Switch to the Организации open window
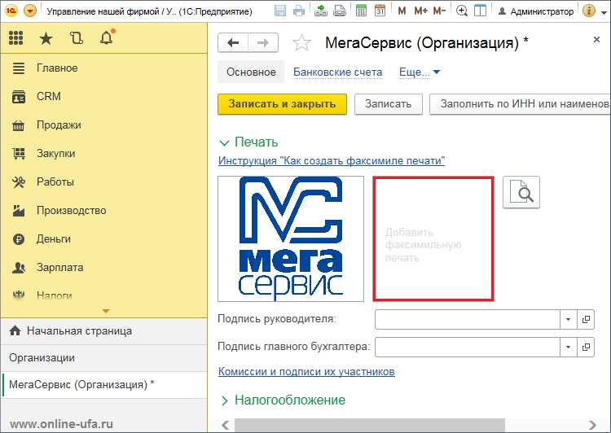Viewport: 611px width, 433px height. (x=104, y=358)
